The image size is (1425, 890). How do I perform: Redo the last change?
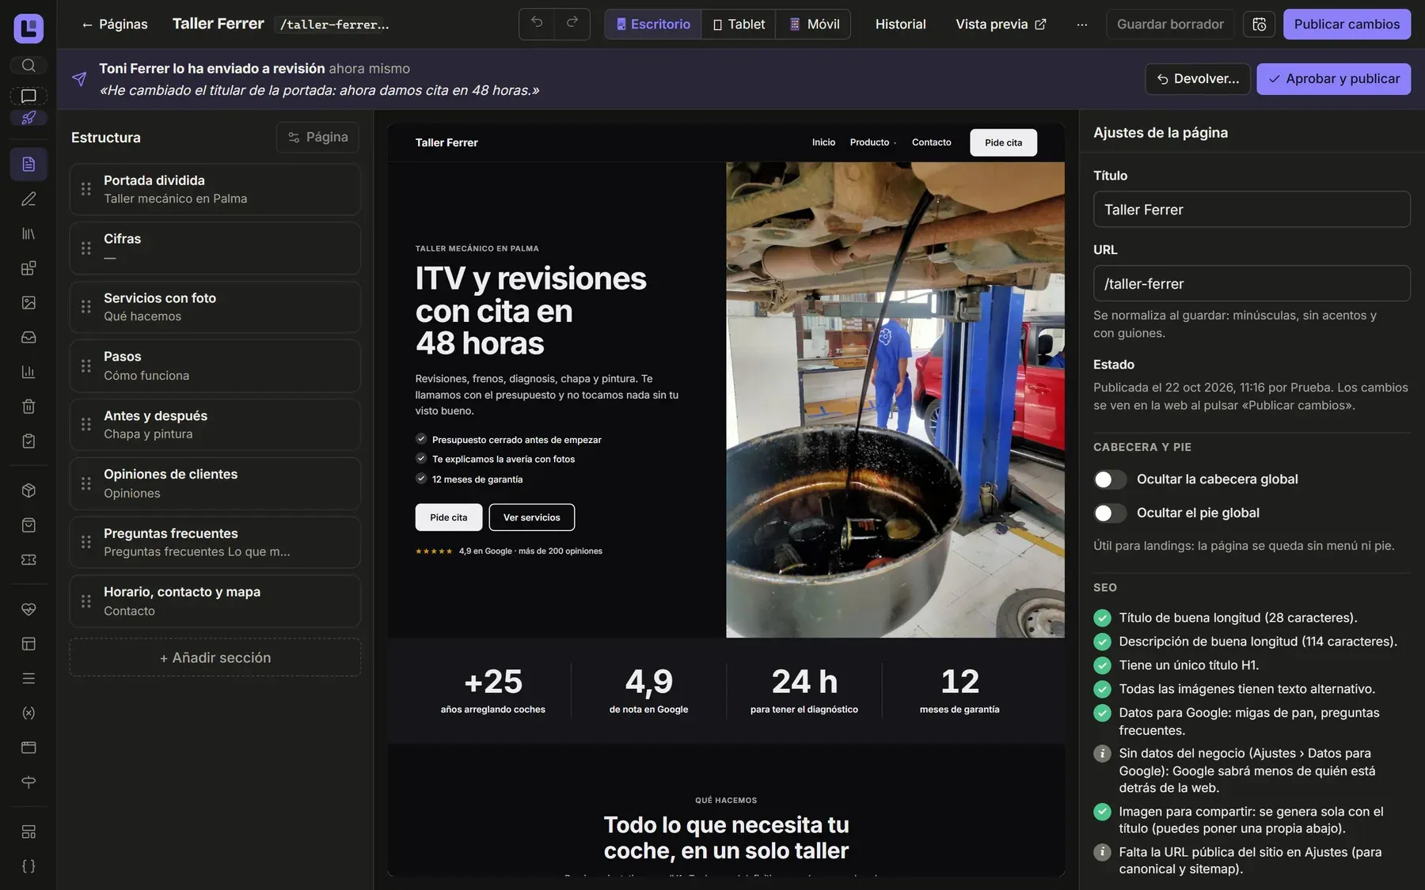572,23
